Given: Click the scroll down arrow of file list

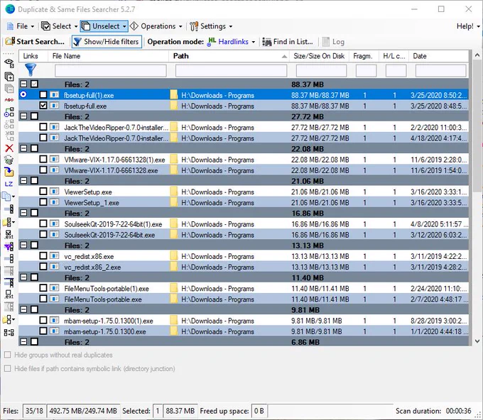Looking at the screenshot, I should [477, 341].
